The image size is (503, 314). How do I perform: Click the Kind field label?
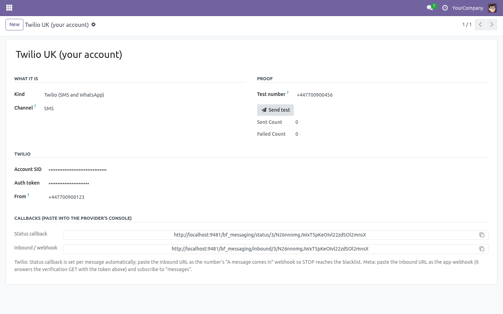point(20,94)
